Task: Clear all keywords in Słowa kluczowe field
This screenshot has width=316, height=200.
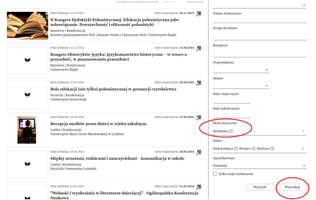Action: (x=303, y=131)
